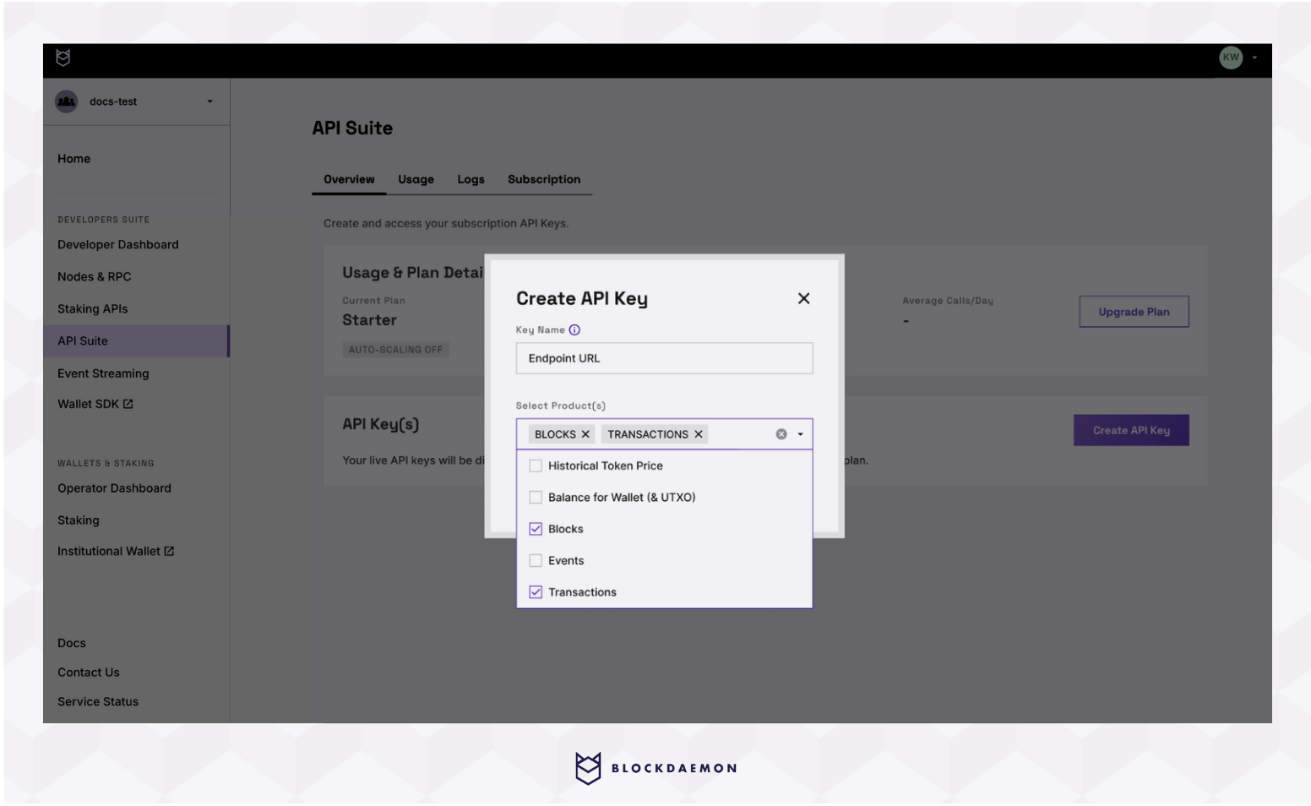Open Contact Us in sidebar

[x=89, y=673]
